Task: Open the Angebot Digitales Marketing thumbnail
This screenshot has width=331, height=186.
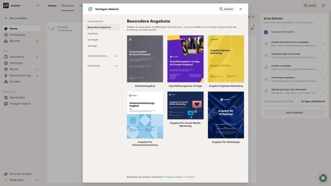Action: pyautogui.click(x=226, y=59)
